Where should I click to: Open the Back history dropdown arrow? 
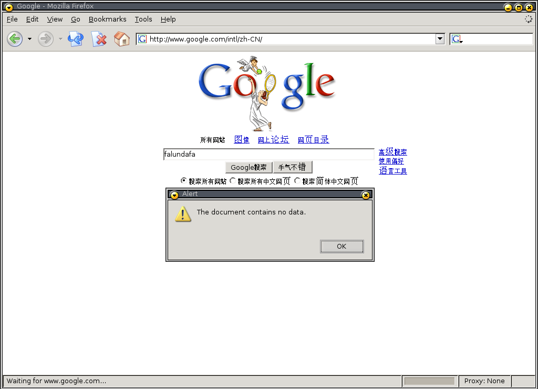tap(29, 39)
